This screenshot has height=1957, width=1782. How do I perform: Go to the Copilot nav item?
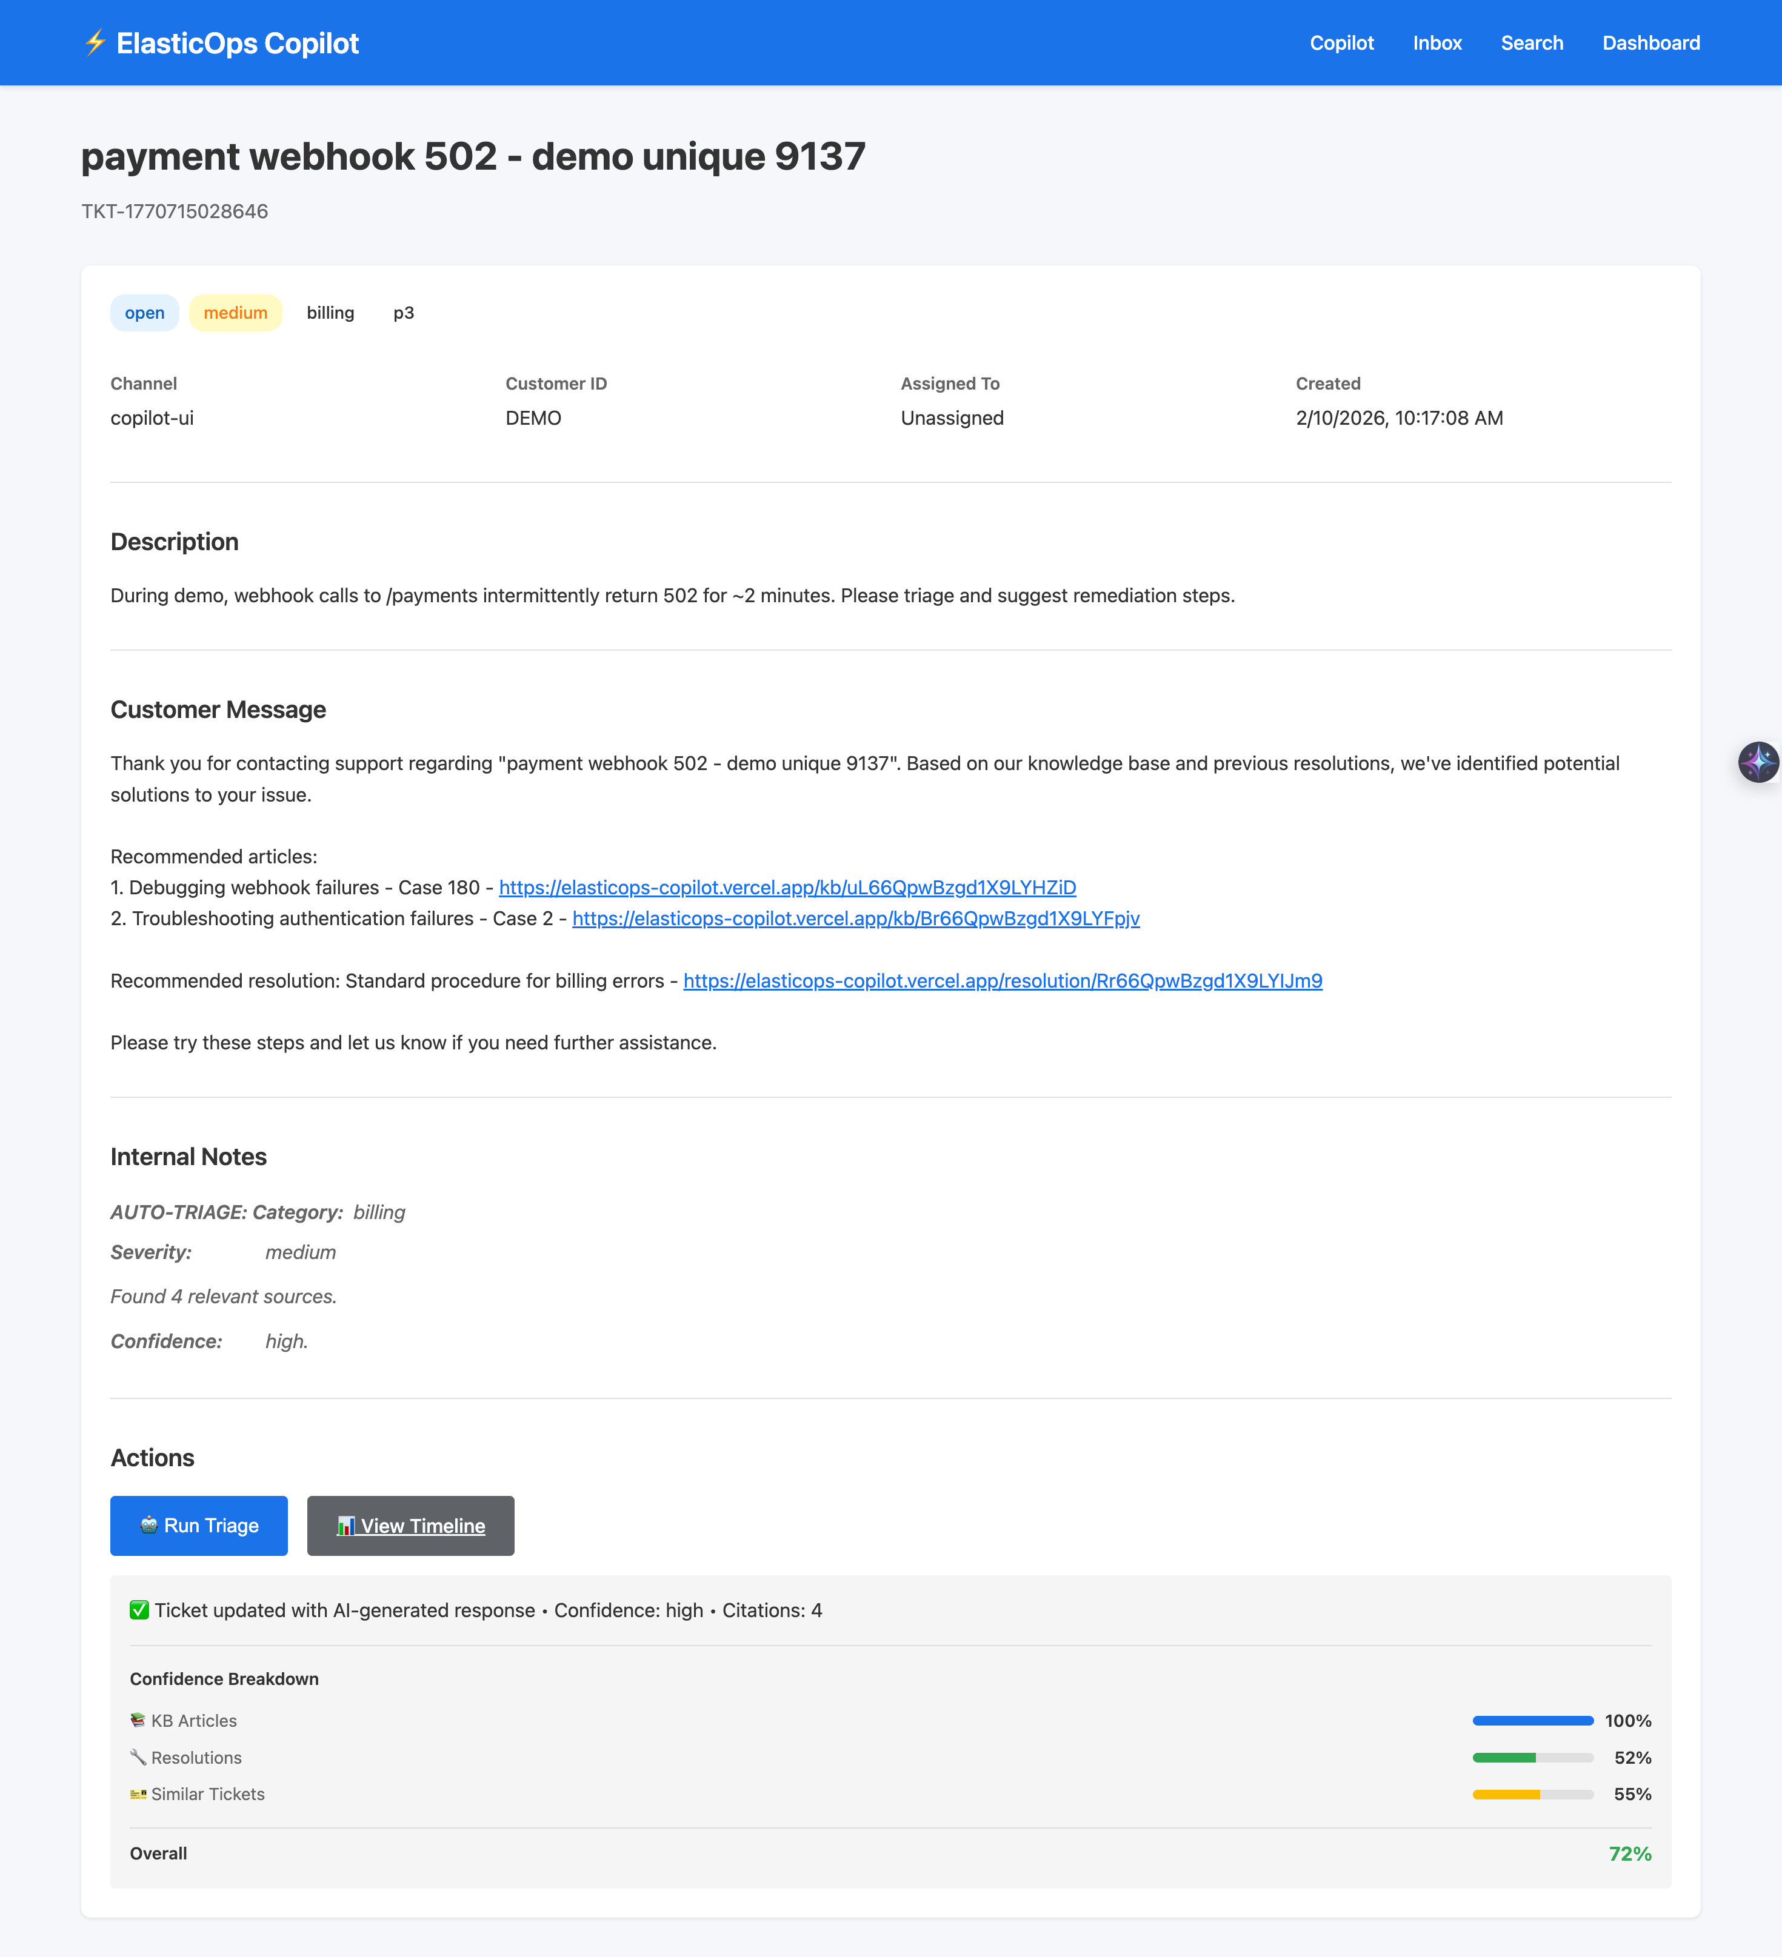coord(1341,42)
